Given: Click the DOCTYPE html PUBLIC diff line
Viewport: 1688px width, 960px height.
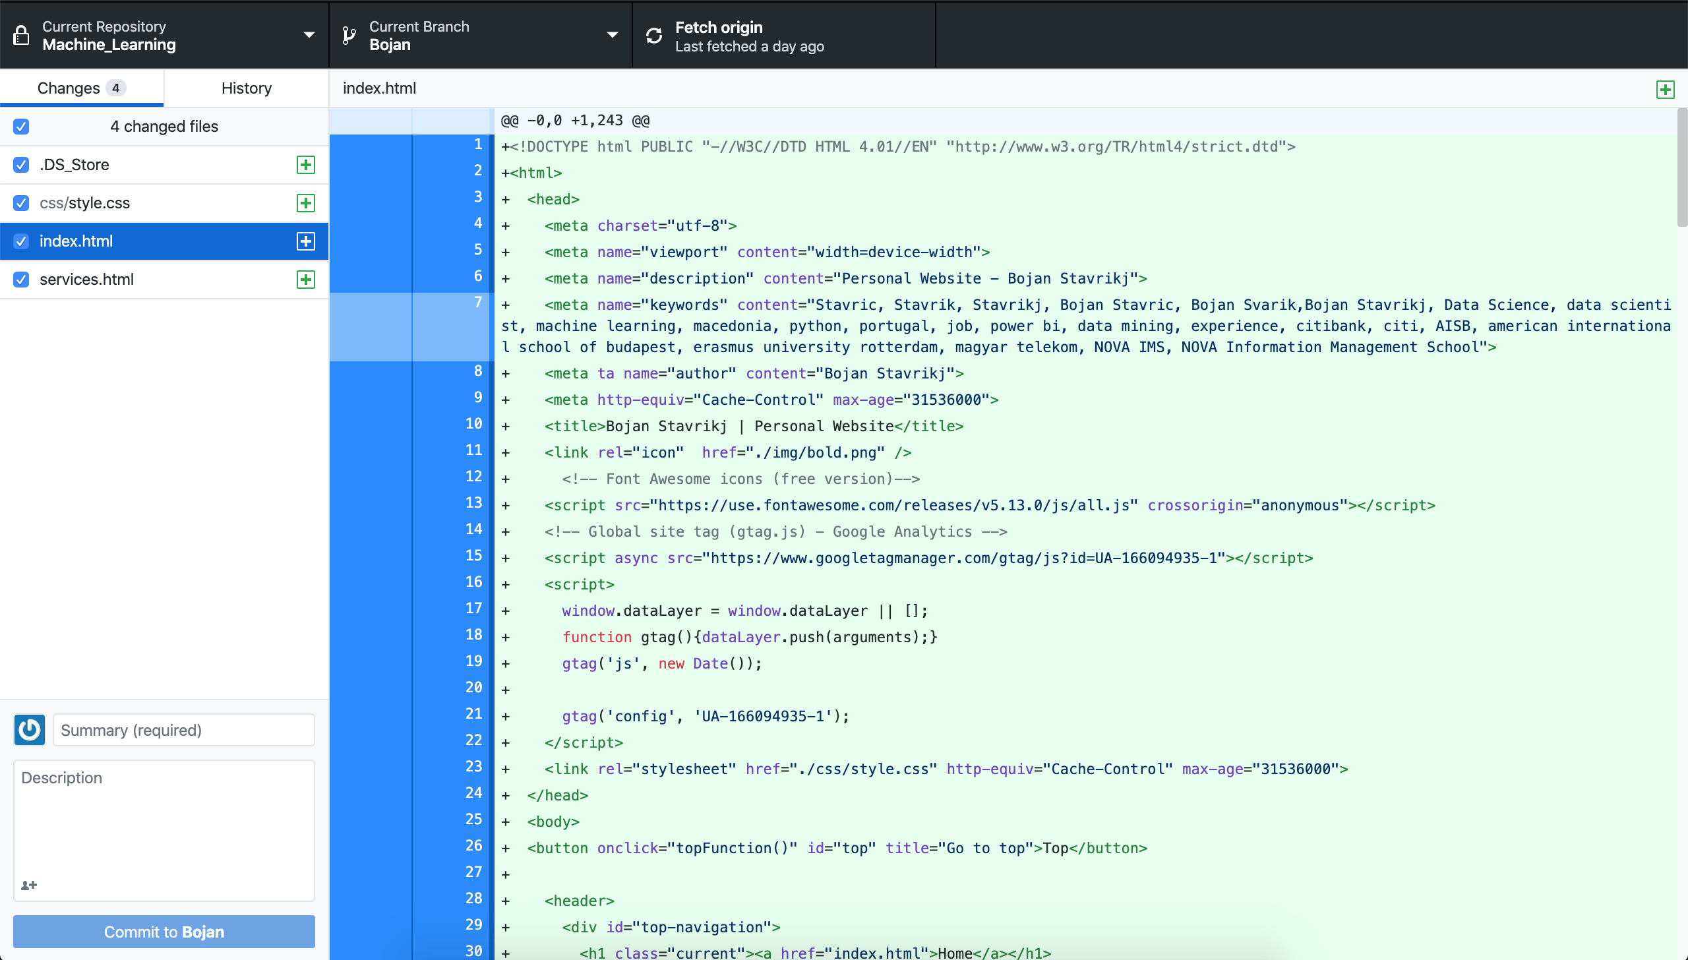Looking at the screenshot, I should point(899,147).
